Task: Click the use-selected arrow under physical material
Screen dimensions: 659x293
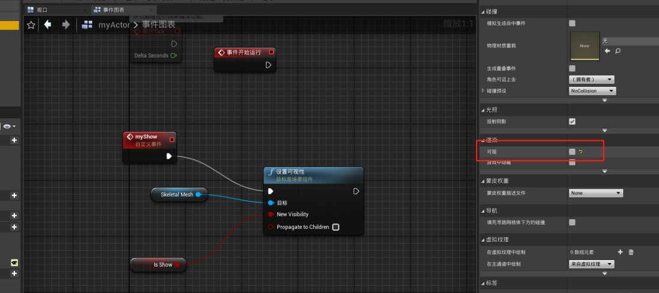Action: [607, 52]
